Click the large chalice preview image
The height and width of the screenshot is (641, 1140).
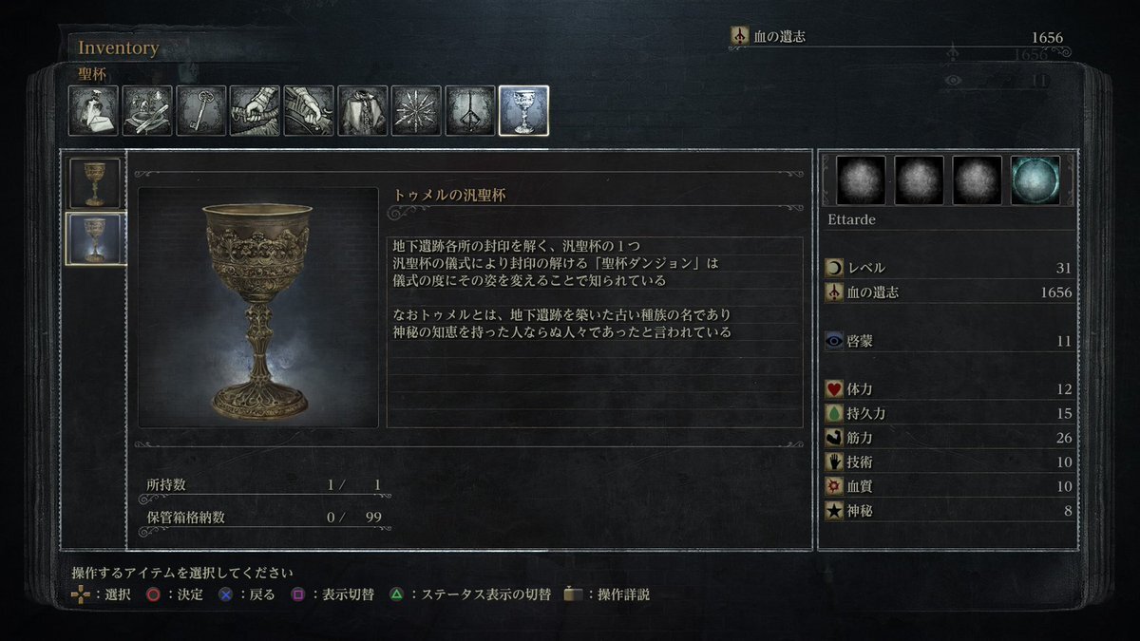coord(258,307)
